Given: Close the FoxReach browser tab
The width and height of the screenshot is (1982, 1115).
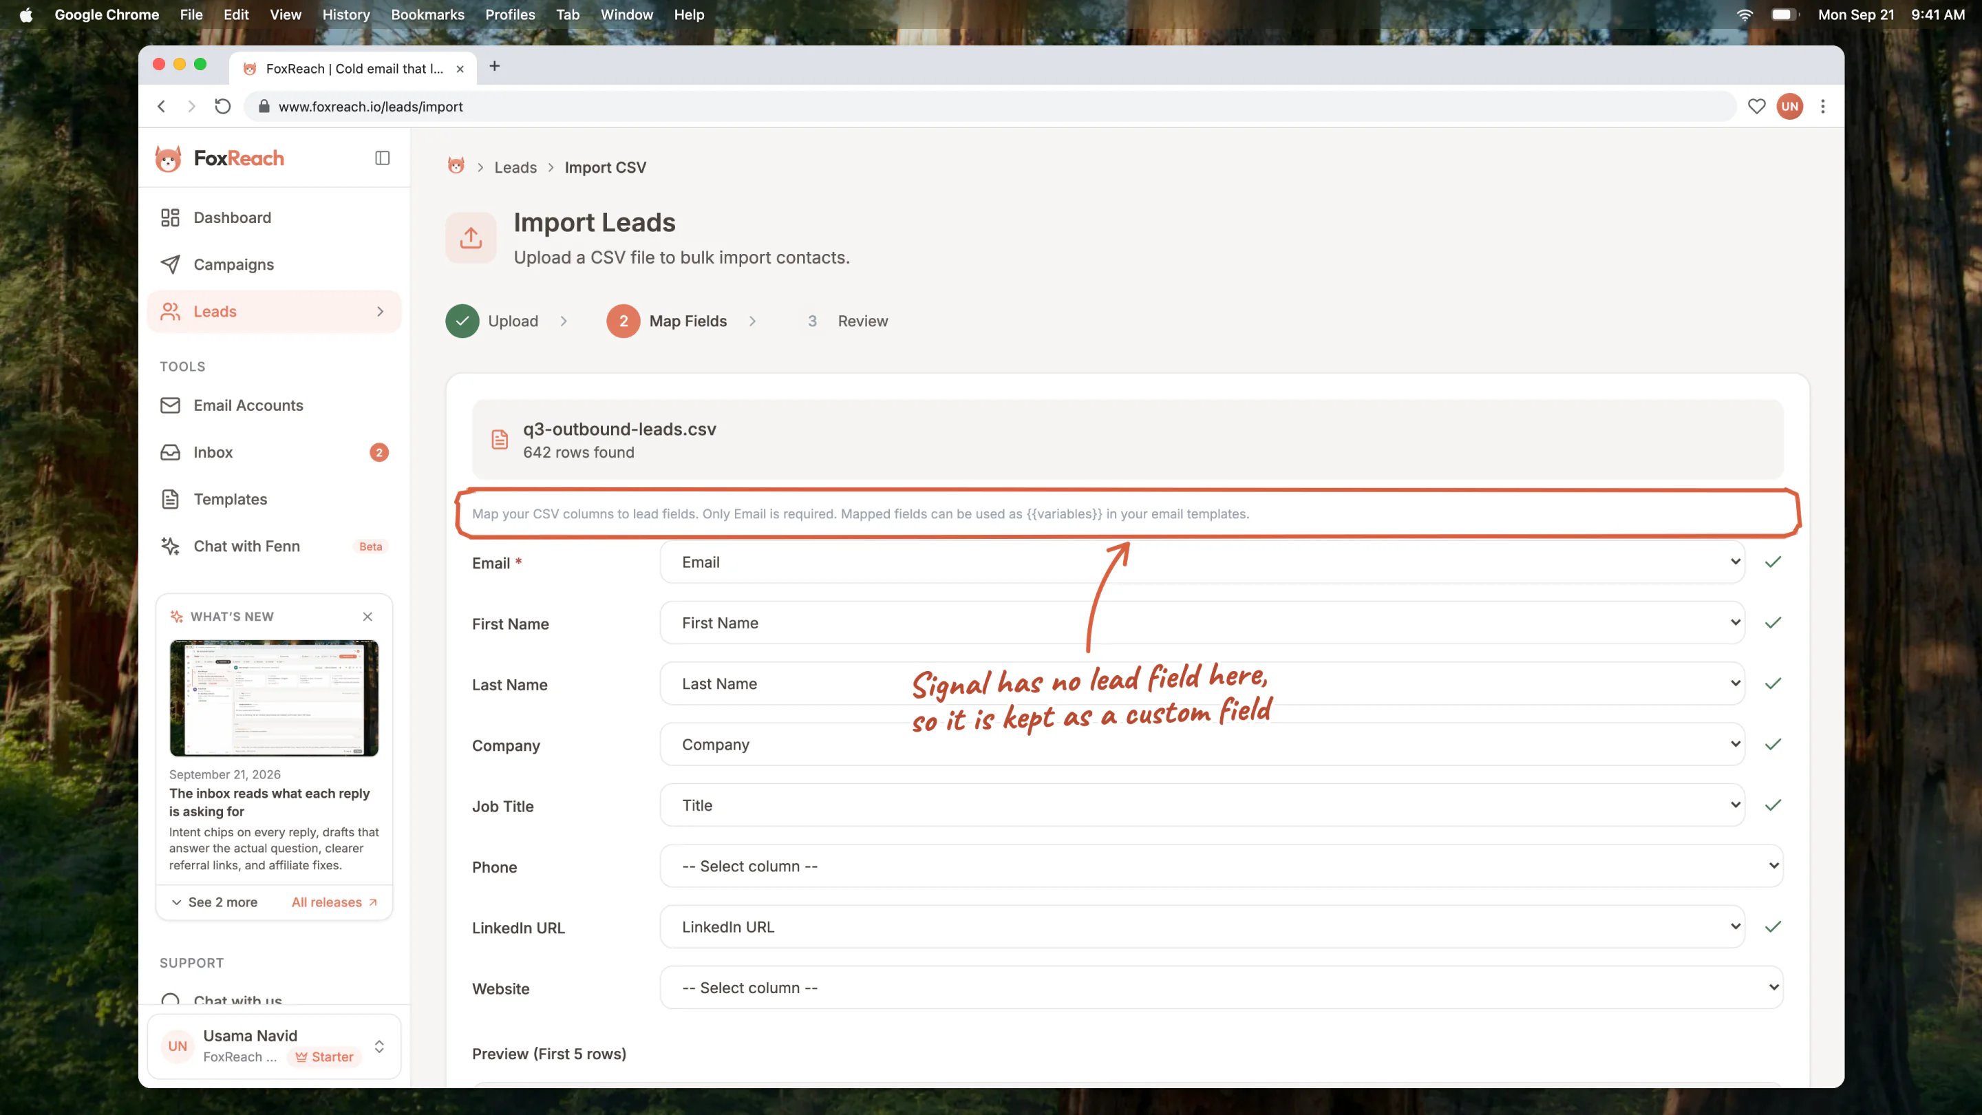Looking at the screenshot, I should (x=460, y=69).
